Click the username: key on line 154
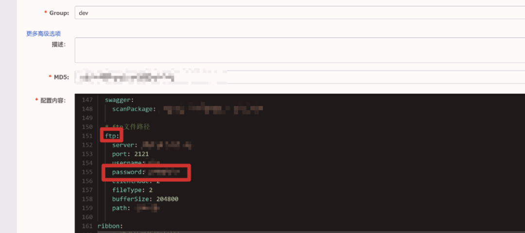 tap(128, 163)
